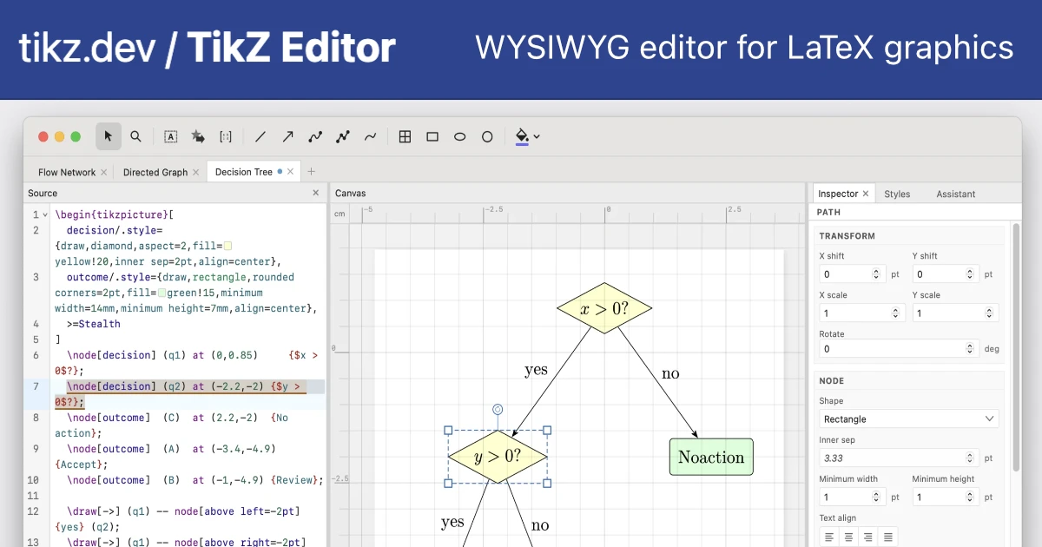Select the arrow pointer tool
Screen dimensions: 1042x547
tap(109, 136)
